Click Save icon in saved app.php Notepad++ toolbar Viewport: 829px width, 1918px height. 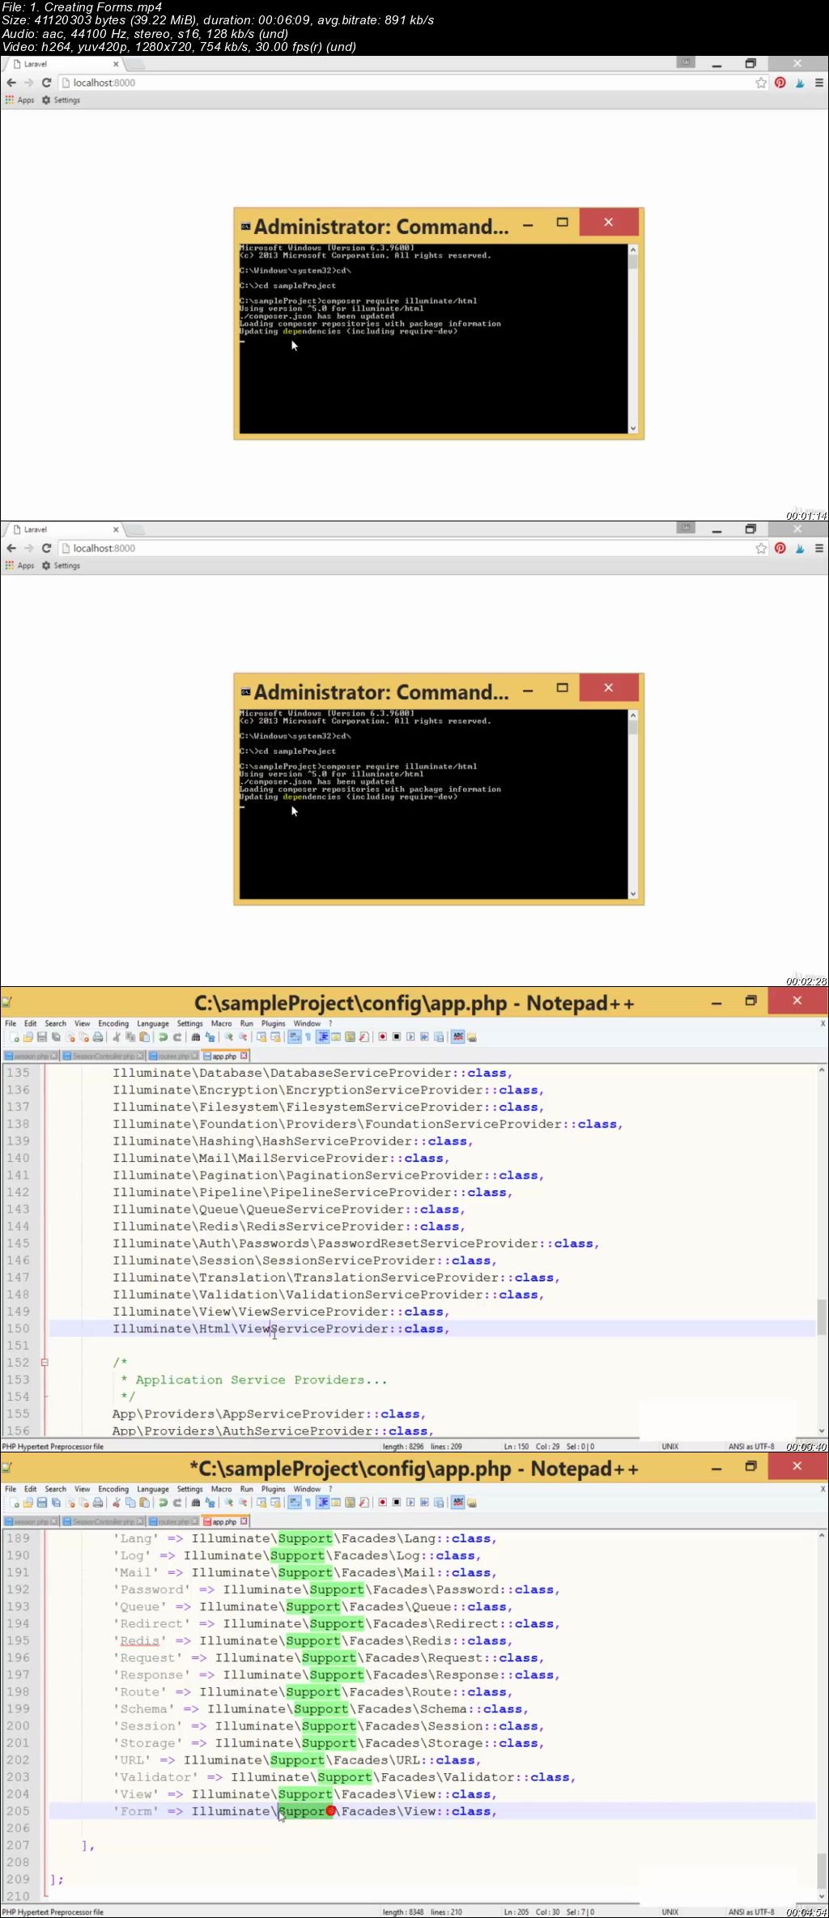pyautogui.click(x=42, y=1036)
